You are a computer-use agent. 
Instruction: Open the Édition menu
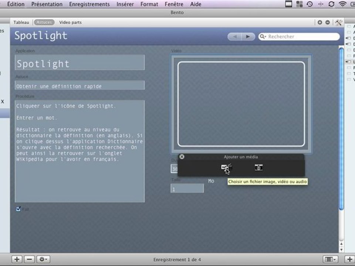point(16,4)
